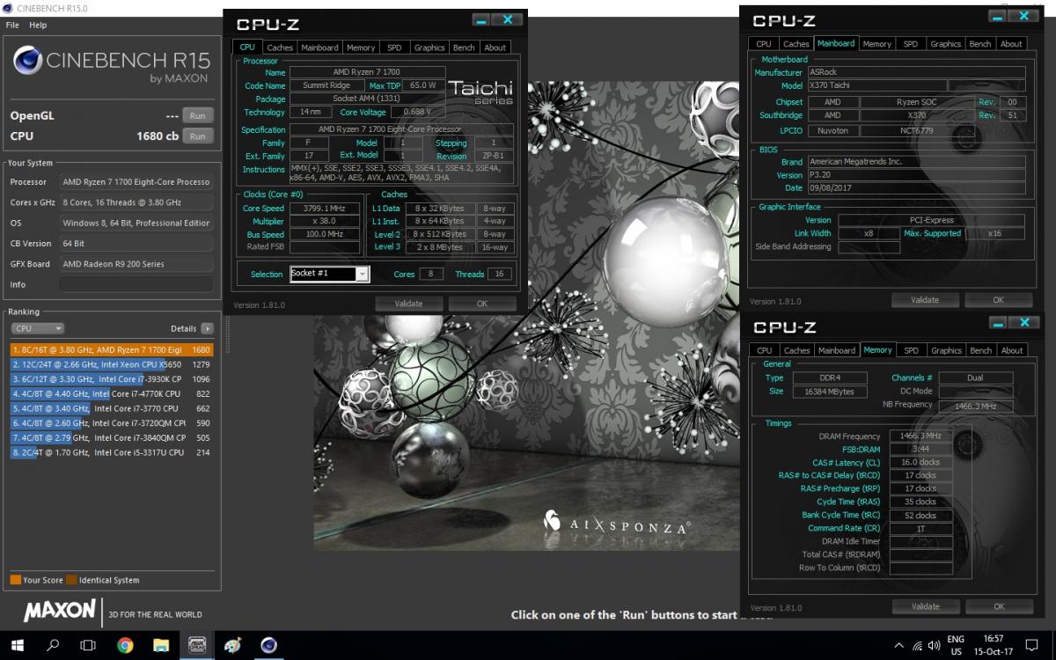
Task: Click Validate in the CPU tab window
Action: coord(408,304)
